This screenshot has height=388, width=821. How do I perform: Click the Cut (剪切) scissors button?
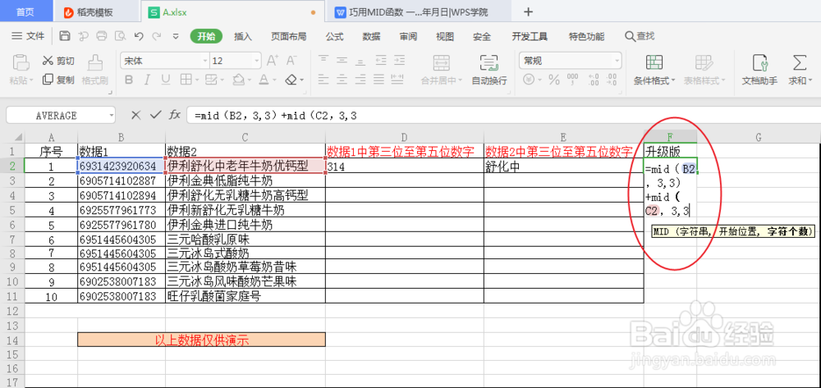click(x=58, y=61)
